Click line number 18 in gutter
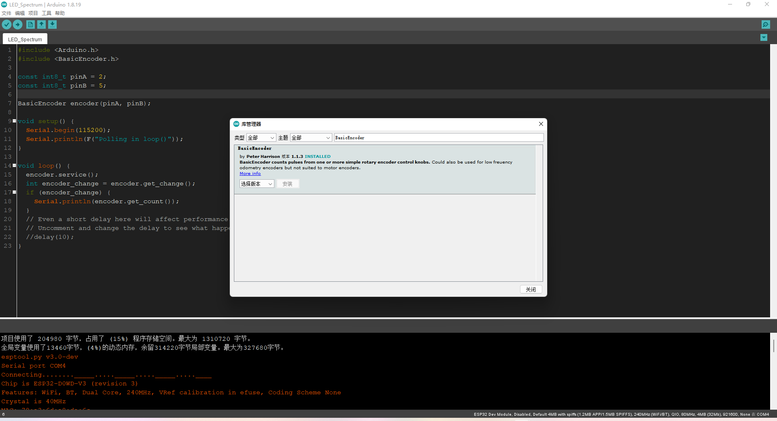This screenshot has height=421, width=777. 8,201
